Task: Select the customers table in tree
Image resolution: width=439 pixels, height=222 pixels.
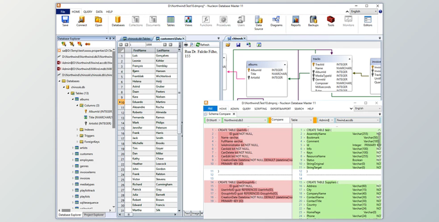Action: point(86,154)
